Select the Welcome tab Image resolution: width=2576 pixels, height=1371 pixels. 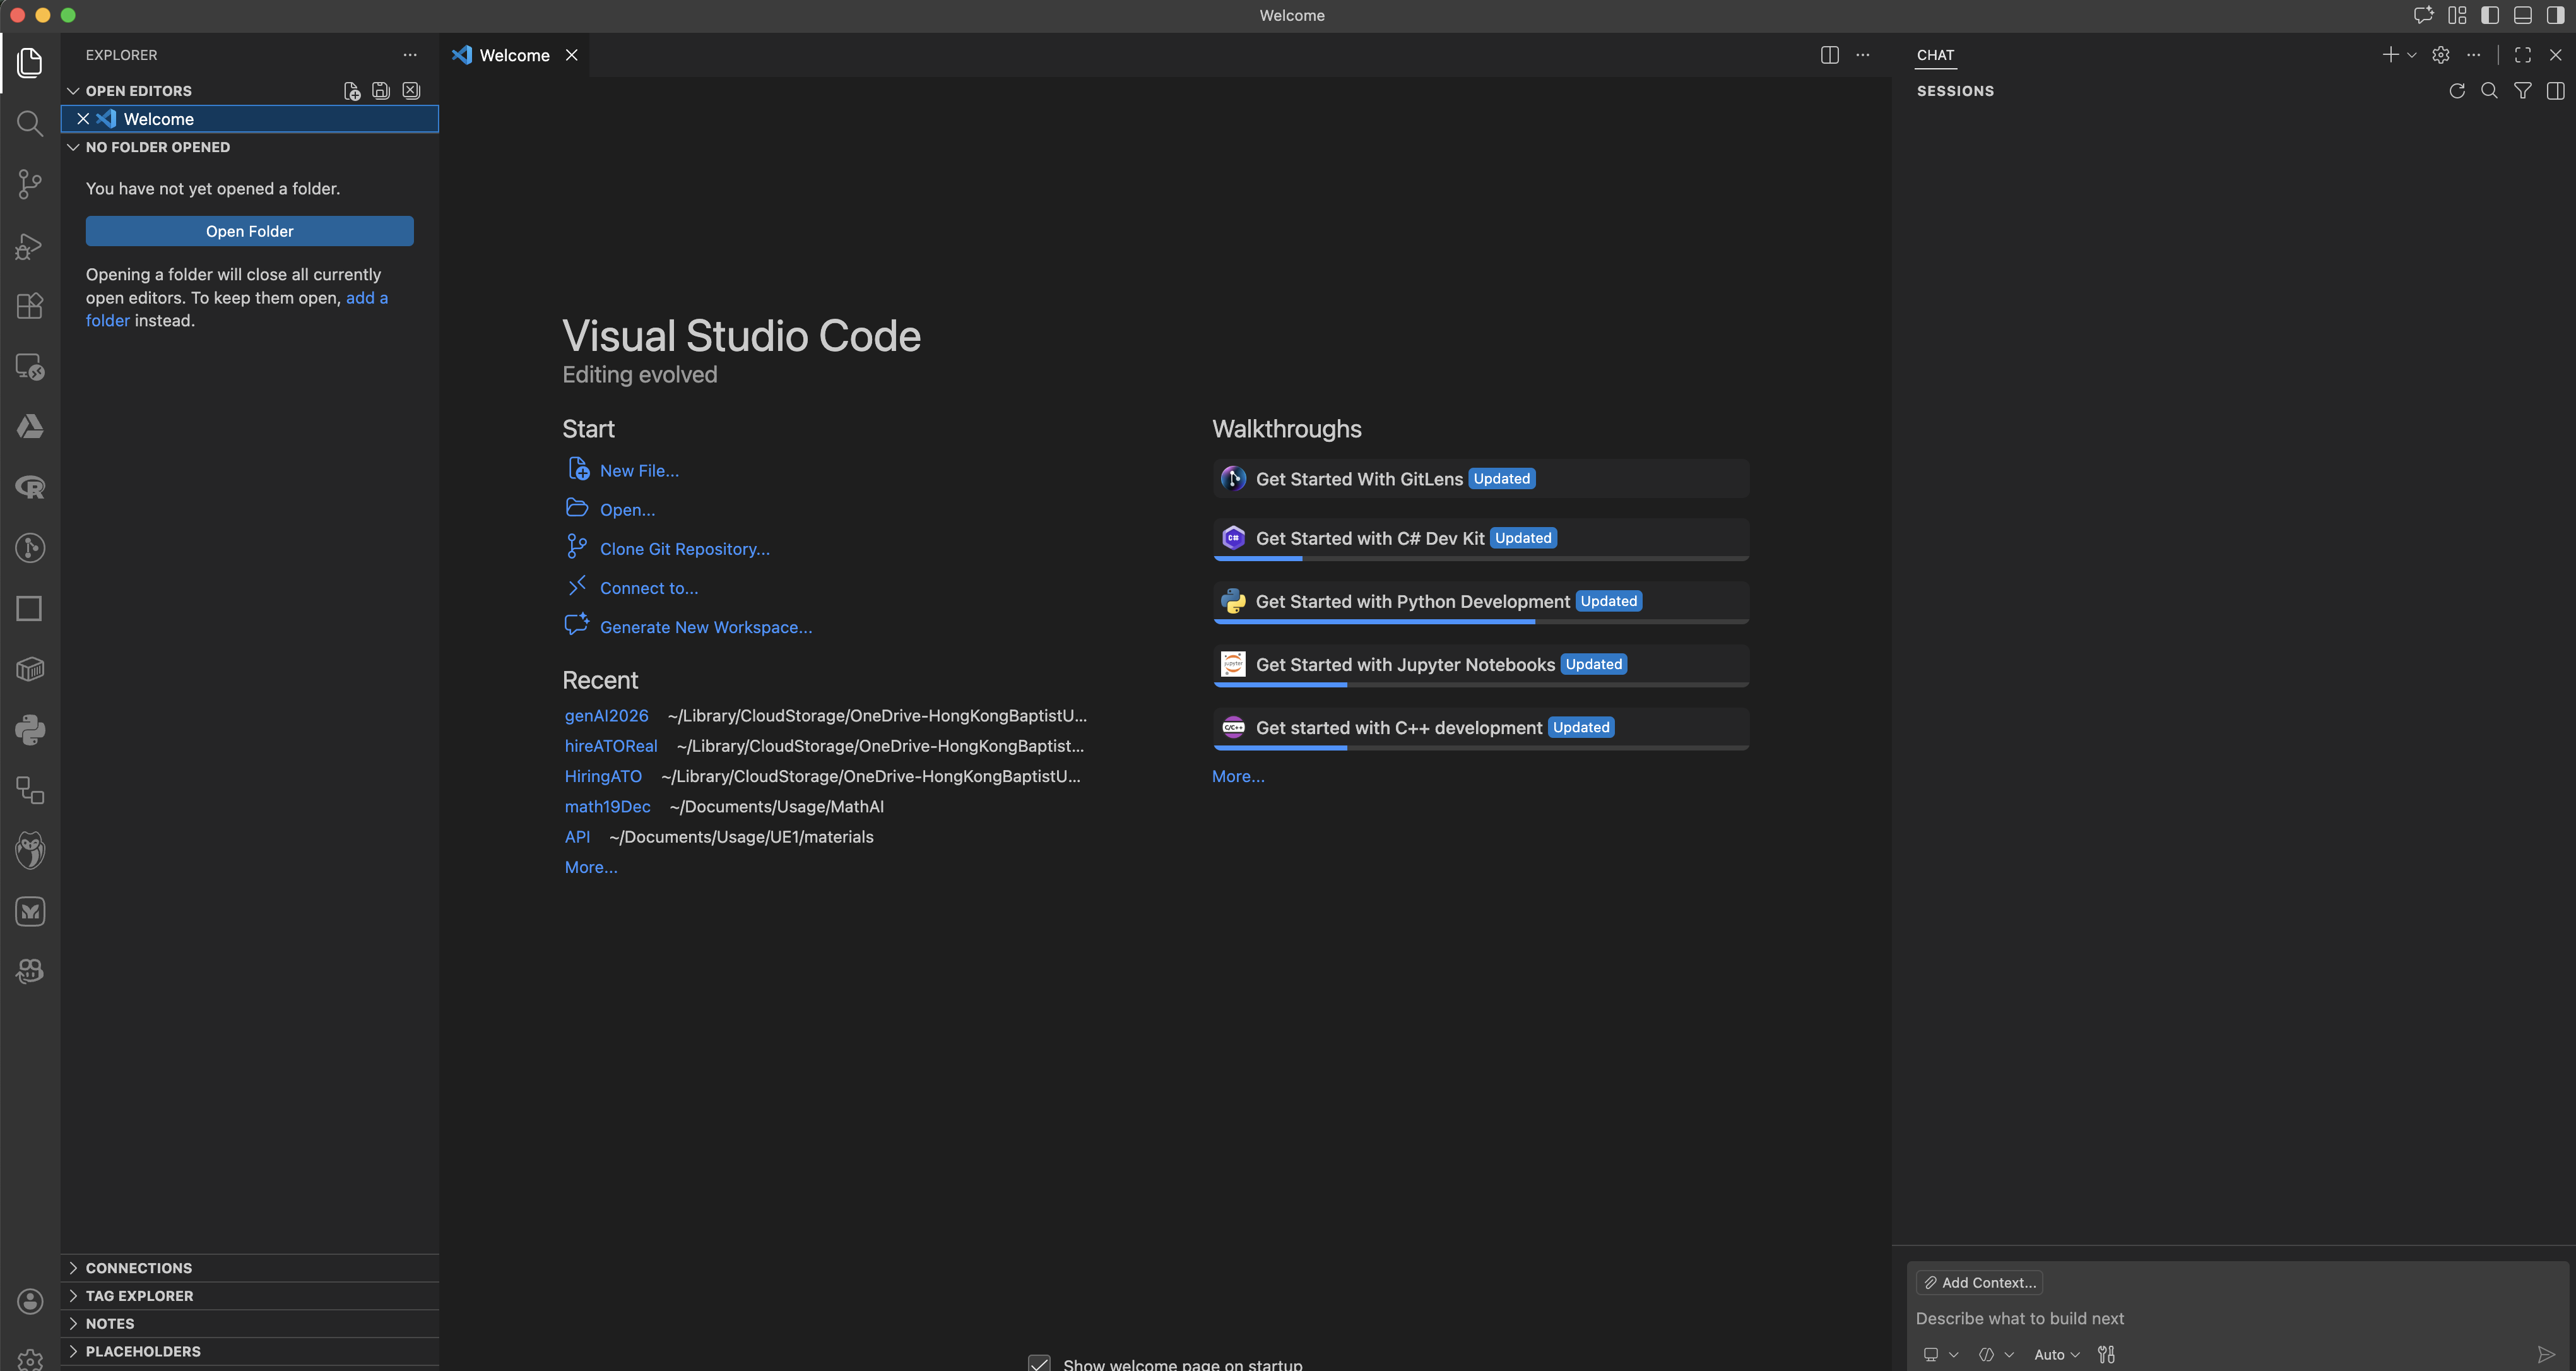pos(514,55)
